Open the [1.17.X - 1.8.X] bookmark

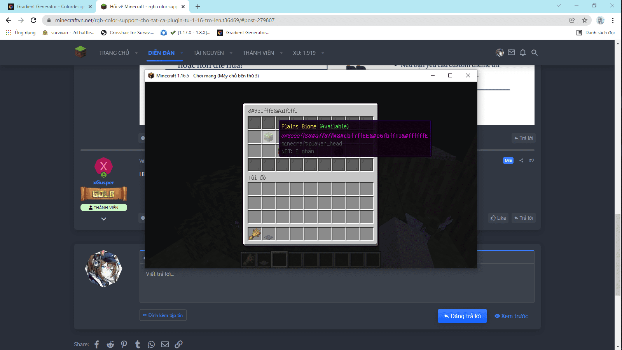click(185, 33)
